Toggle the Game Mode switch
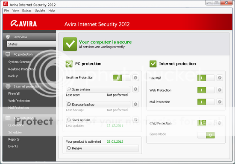Image resolution: width=235 pixels, height=164 pixels. [206, 135]
